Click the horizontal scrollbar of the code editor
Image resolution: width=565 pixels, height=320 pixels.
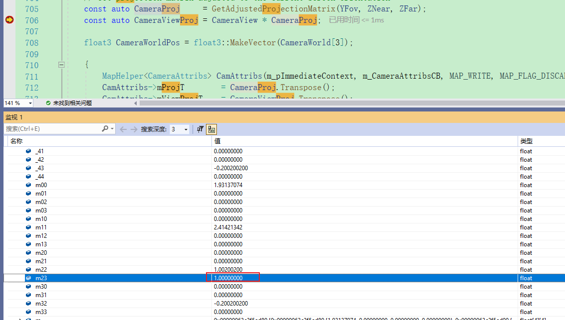click(x=352, y=103)
